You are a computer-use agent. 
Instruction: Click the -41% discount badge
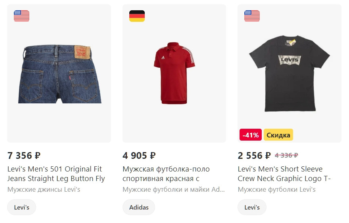251,135
